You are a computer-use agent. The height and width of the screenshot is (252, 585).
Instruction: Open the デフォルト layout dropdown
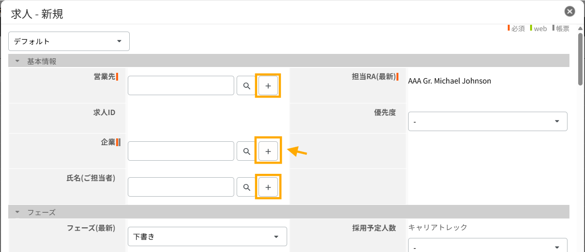coord(69,41)
